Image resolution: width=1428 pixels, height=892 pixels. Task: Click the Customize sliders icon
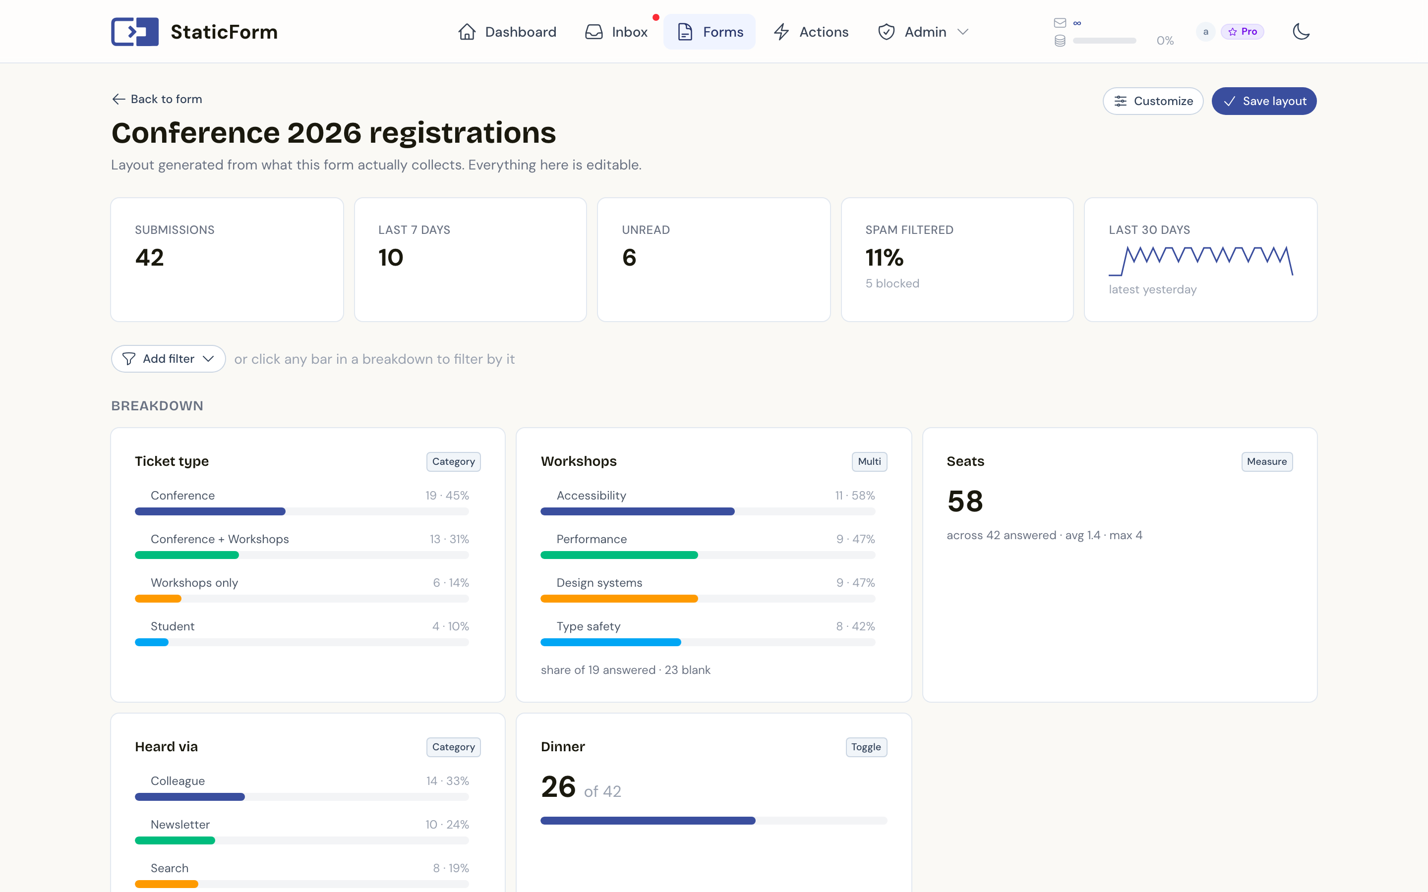point(1121,101)
